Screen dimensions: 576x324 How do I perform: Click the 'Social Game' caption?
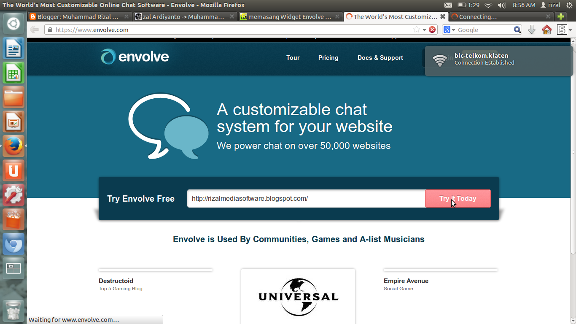(x=398, y=289)
